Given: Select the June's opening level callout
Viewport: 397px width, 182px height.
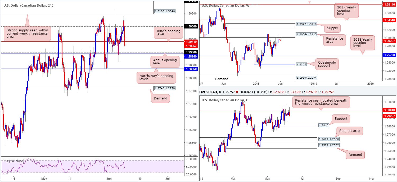Looking at the screenshot, I should point(168,33).
